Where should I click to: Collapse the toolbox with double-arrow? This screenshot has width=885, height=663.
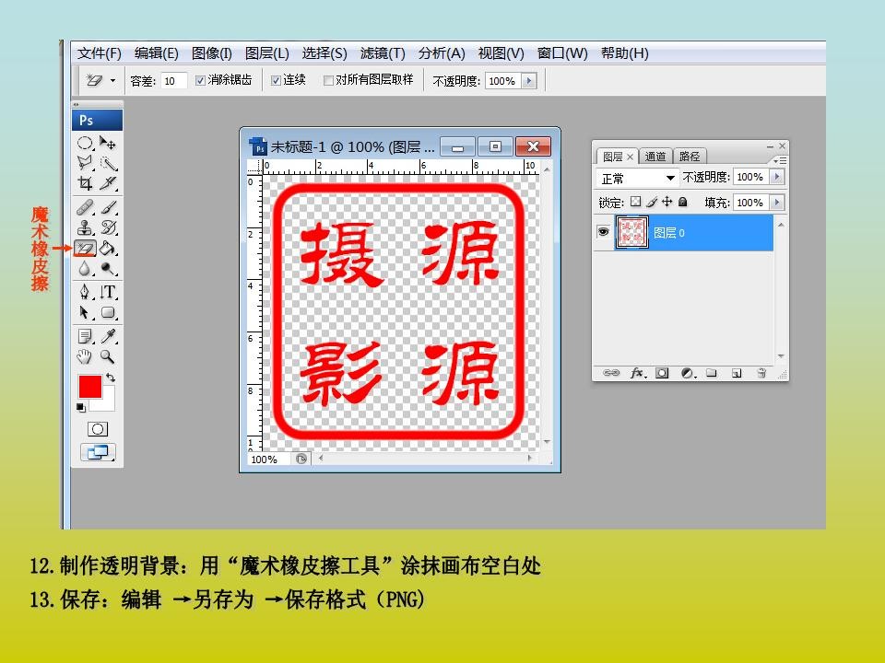77,105
